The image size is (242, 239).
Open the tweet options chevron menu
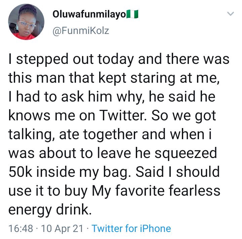pos(231,14)
